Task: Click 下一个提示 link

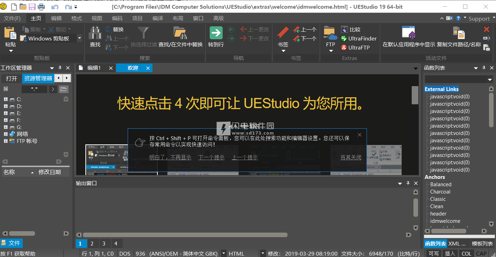Action: [212, 158]
